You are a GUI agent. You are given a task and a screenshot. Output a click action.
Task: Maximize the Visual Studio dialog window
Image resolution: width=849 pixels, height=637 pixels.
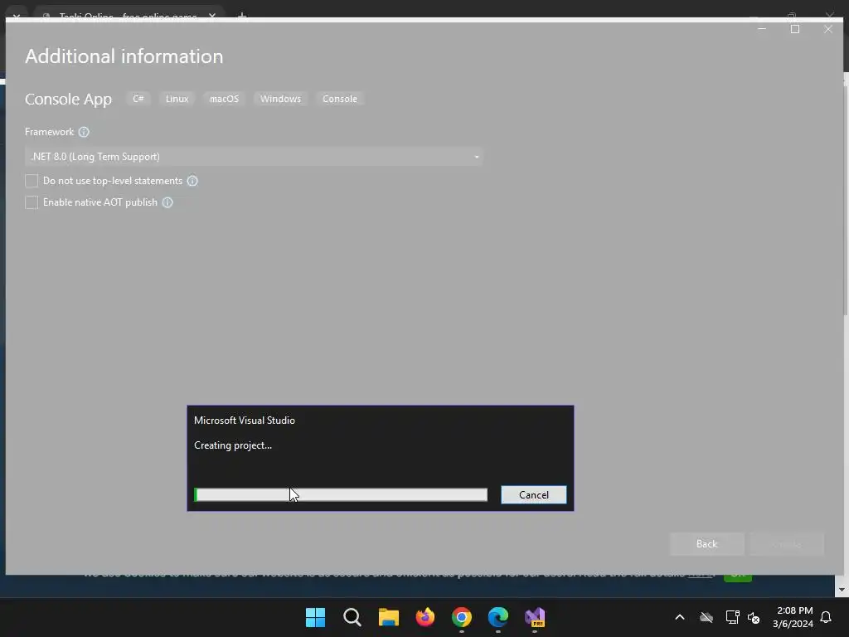(x=795, y=29)
